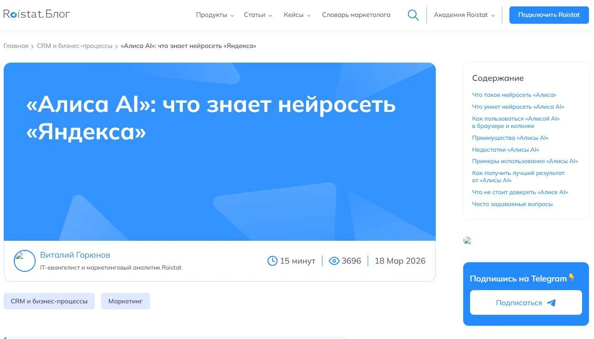
Task: Expand the Продукты dropdown menu
Action: tap(215, 15)
